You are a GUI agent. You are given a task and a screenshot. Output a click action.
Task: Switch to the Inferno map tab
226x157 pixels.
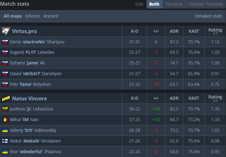tap(32, 16)
